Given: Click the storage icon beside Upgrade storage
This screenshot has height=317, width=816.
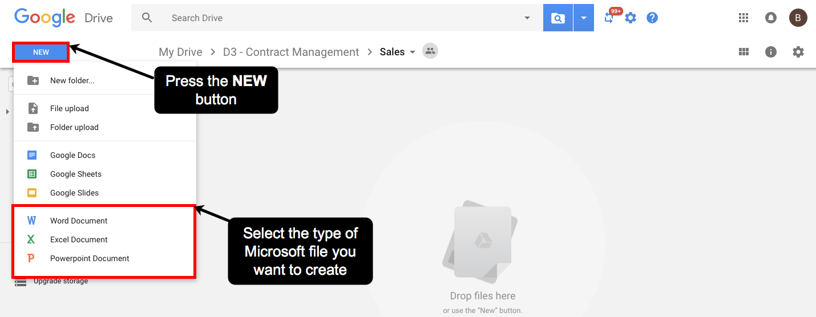Looking at the screenshot, I should coord(21,282).
